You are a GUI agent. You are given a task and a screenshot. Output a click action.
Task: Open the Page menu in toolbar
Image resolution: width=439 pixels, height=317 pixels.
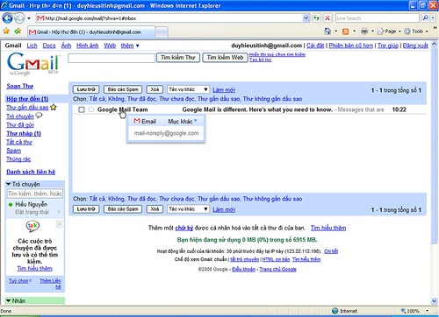[389, 32]
